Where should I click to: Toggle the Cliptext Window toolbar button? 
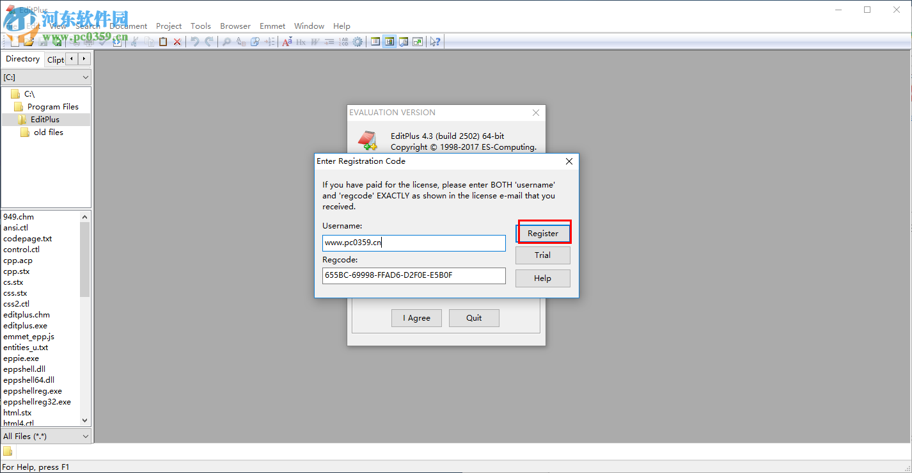point(375,42)
